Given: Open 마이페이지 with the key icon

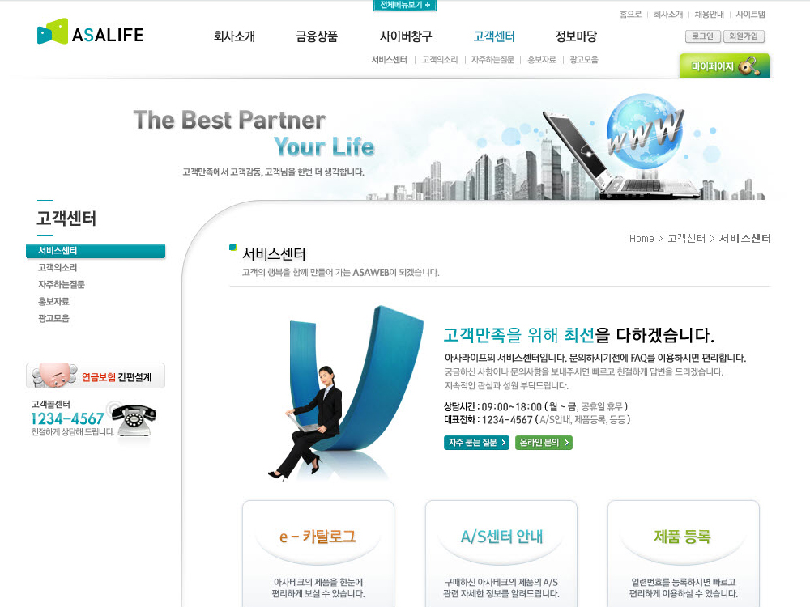Looking at the screenshot, I should pos(724,66).
